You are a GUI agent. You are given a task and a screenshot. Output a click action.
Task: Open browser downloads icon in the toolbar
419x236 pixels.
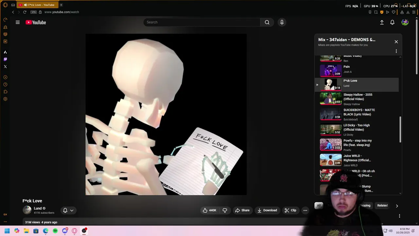tap(408, 12)
